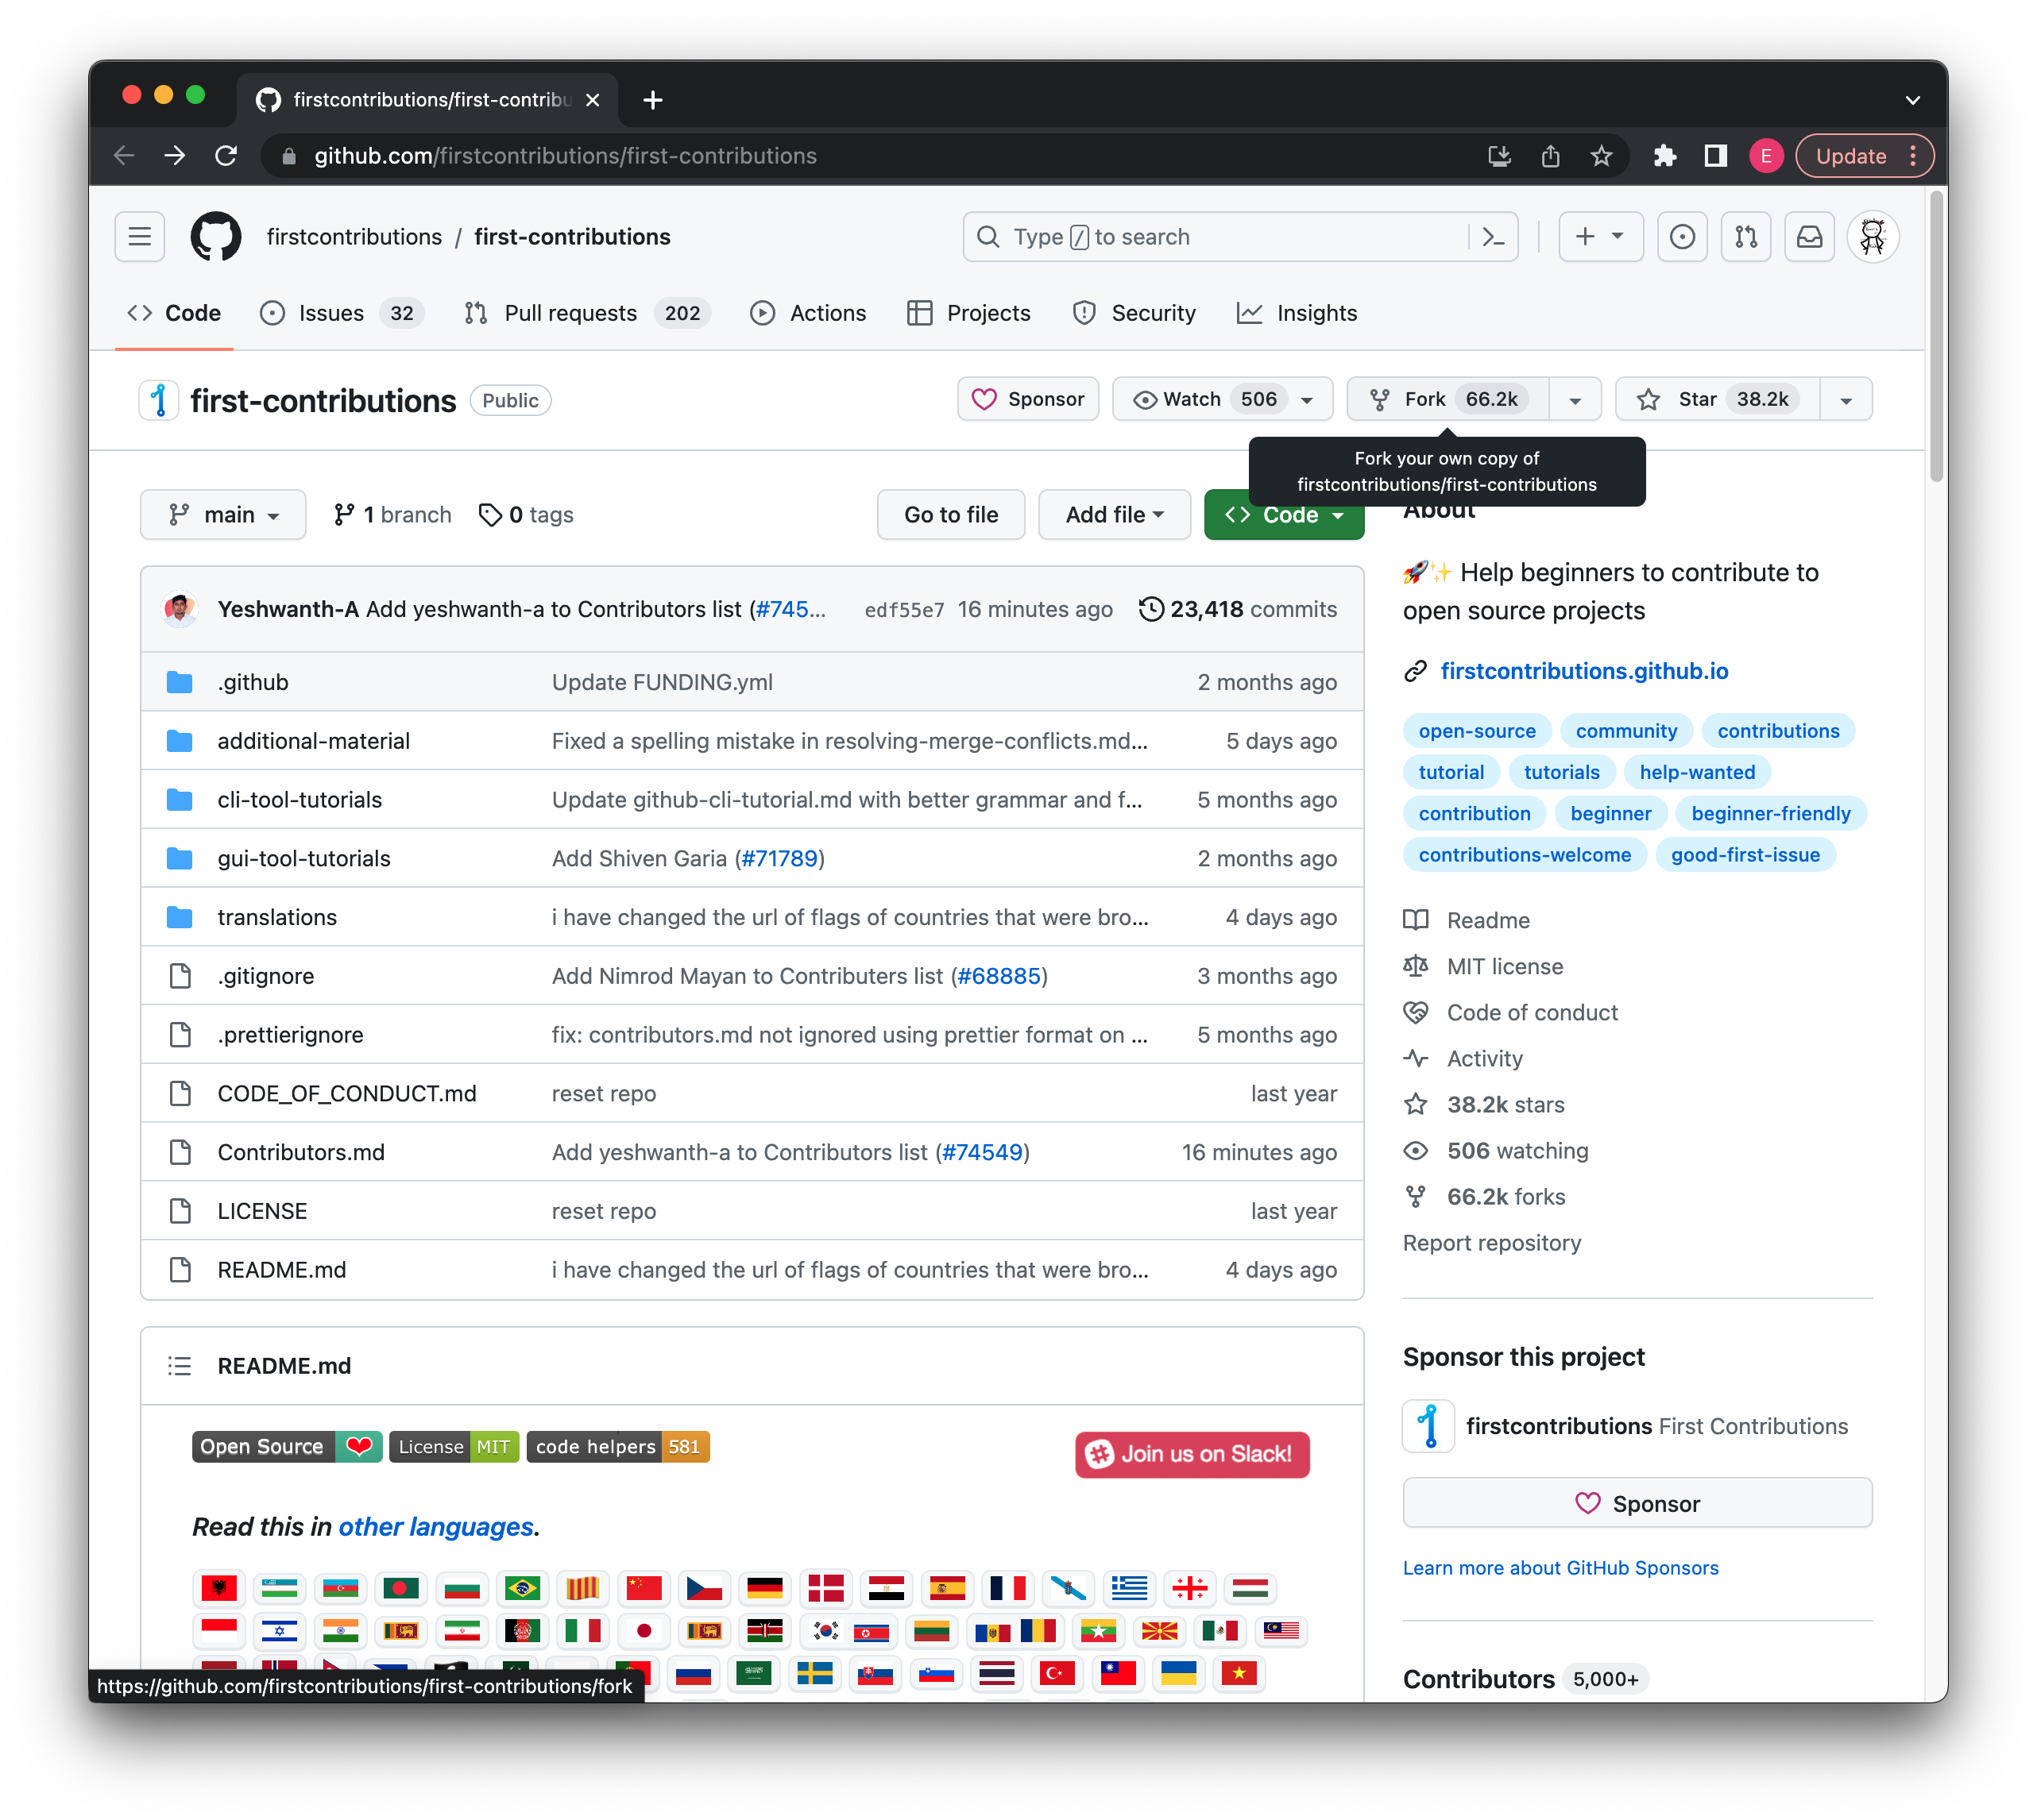Click the Insights graph icon
2037x1820 pixels.
pyautogui.click(x=1253, y=314)
